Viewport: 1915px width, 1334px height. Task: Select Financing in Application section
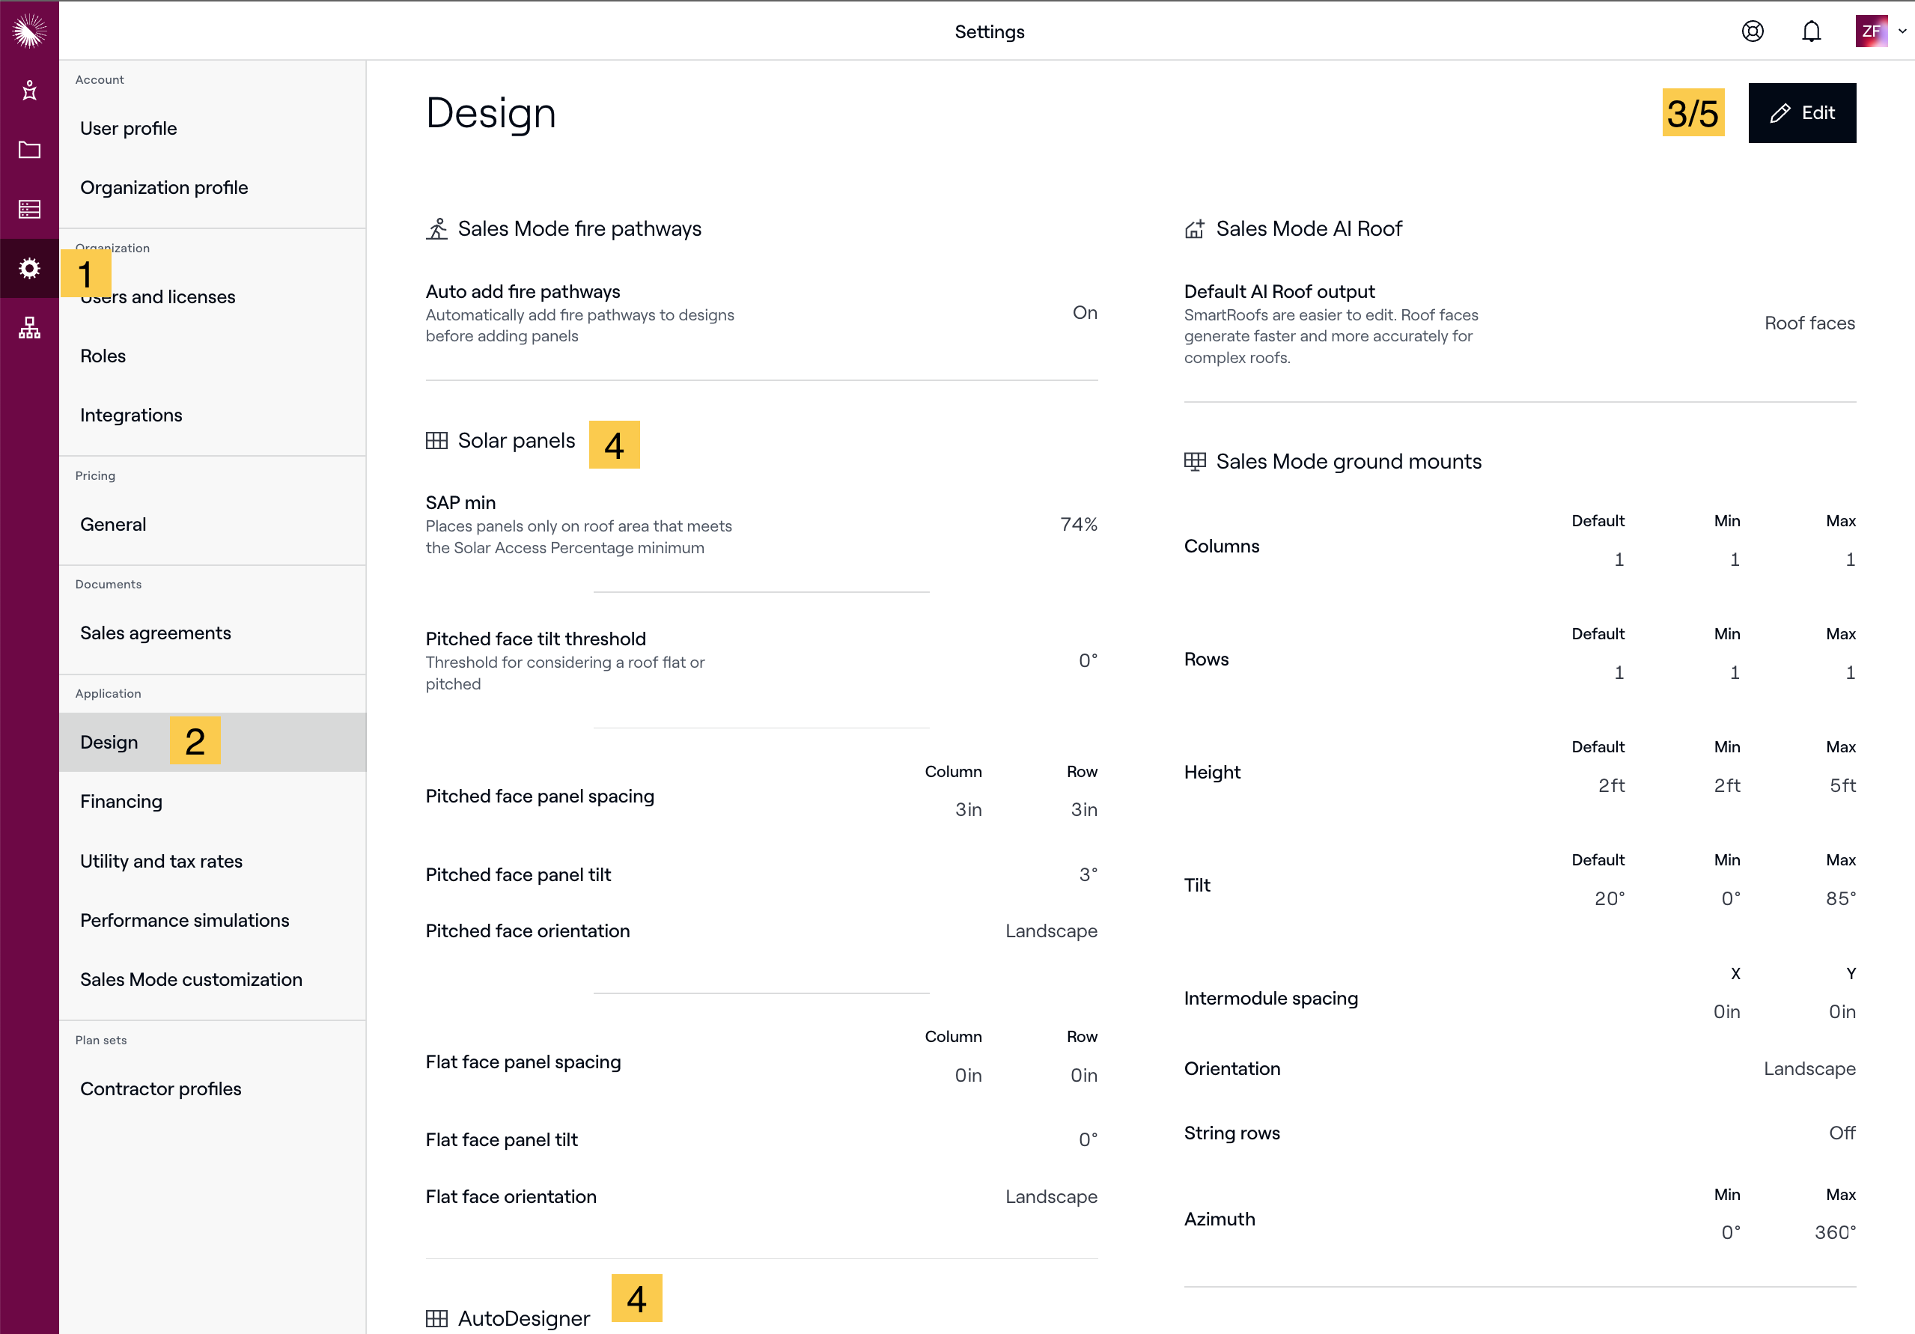coord(121,802)
